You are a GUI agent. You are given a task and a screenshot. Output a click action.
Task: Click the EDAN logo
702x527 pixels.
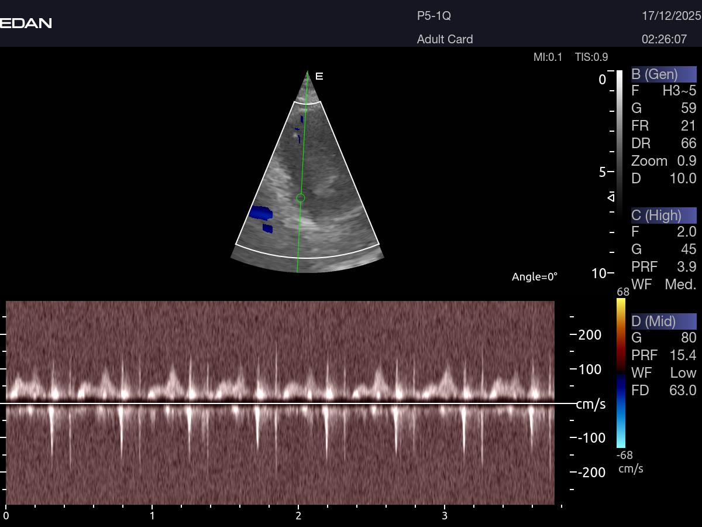click(26, 23)
